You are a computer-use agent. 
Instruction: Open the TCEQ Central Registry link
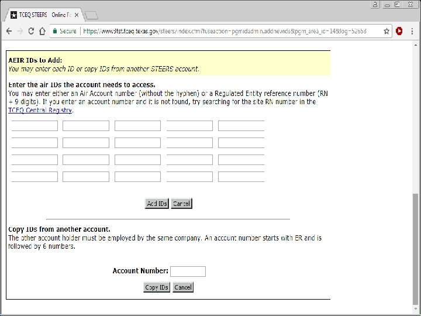tap(40, 111)
